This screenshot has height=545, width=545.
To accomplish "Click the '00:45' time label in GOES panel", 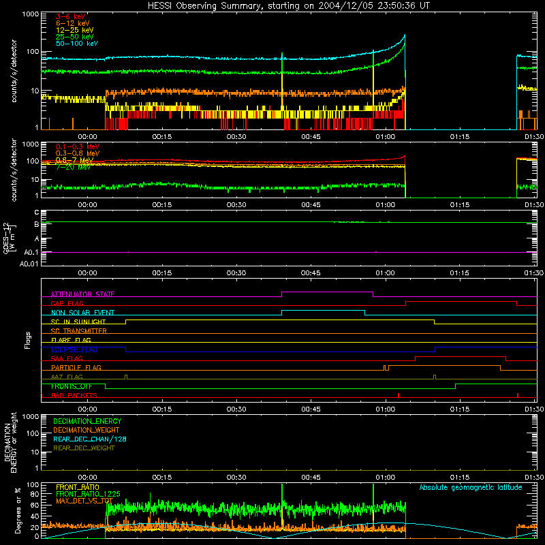I will point(311,273).
